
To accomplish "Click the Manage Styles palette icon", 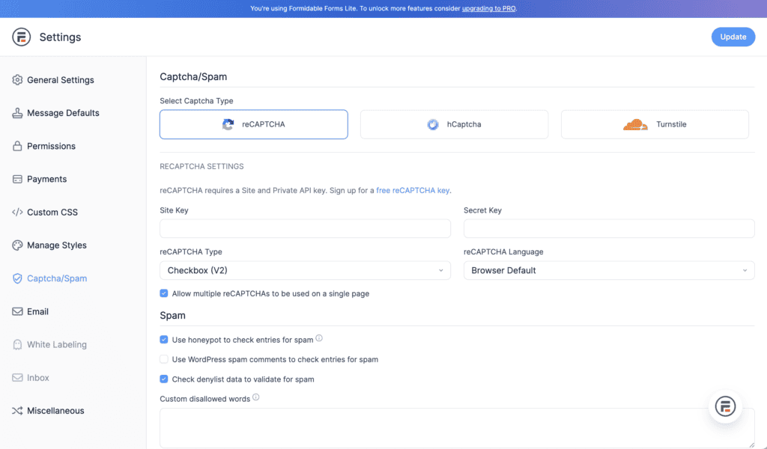I will (x=18, y=245).
